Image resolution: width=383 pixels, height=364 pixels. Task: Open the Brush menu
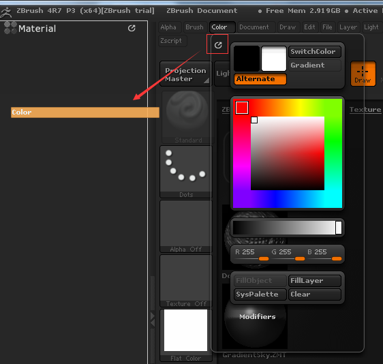coord(194,27)
